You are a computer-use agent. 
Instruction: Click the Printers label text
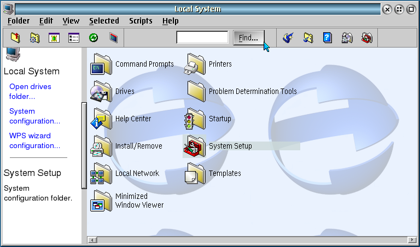click(x=220, y=64)
